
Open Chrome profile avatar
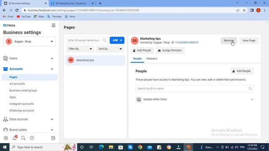pos(258,10)
